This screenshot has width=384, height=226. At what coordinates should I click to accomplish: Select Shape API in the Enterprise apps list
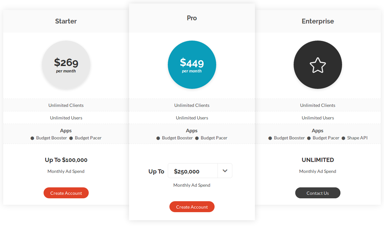pyautogui.click(x=358, y=138)
